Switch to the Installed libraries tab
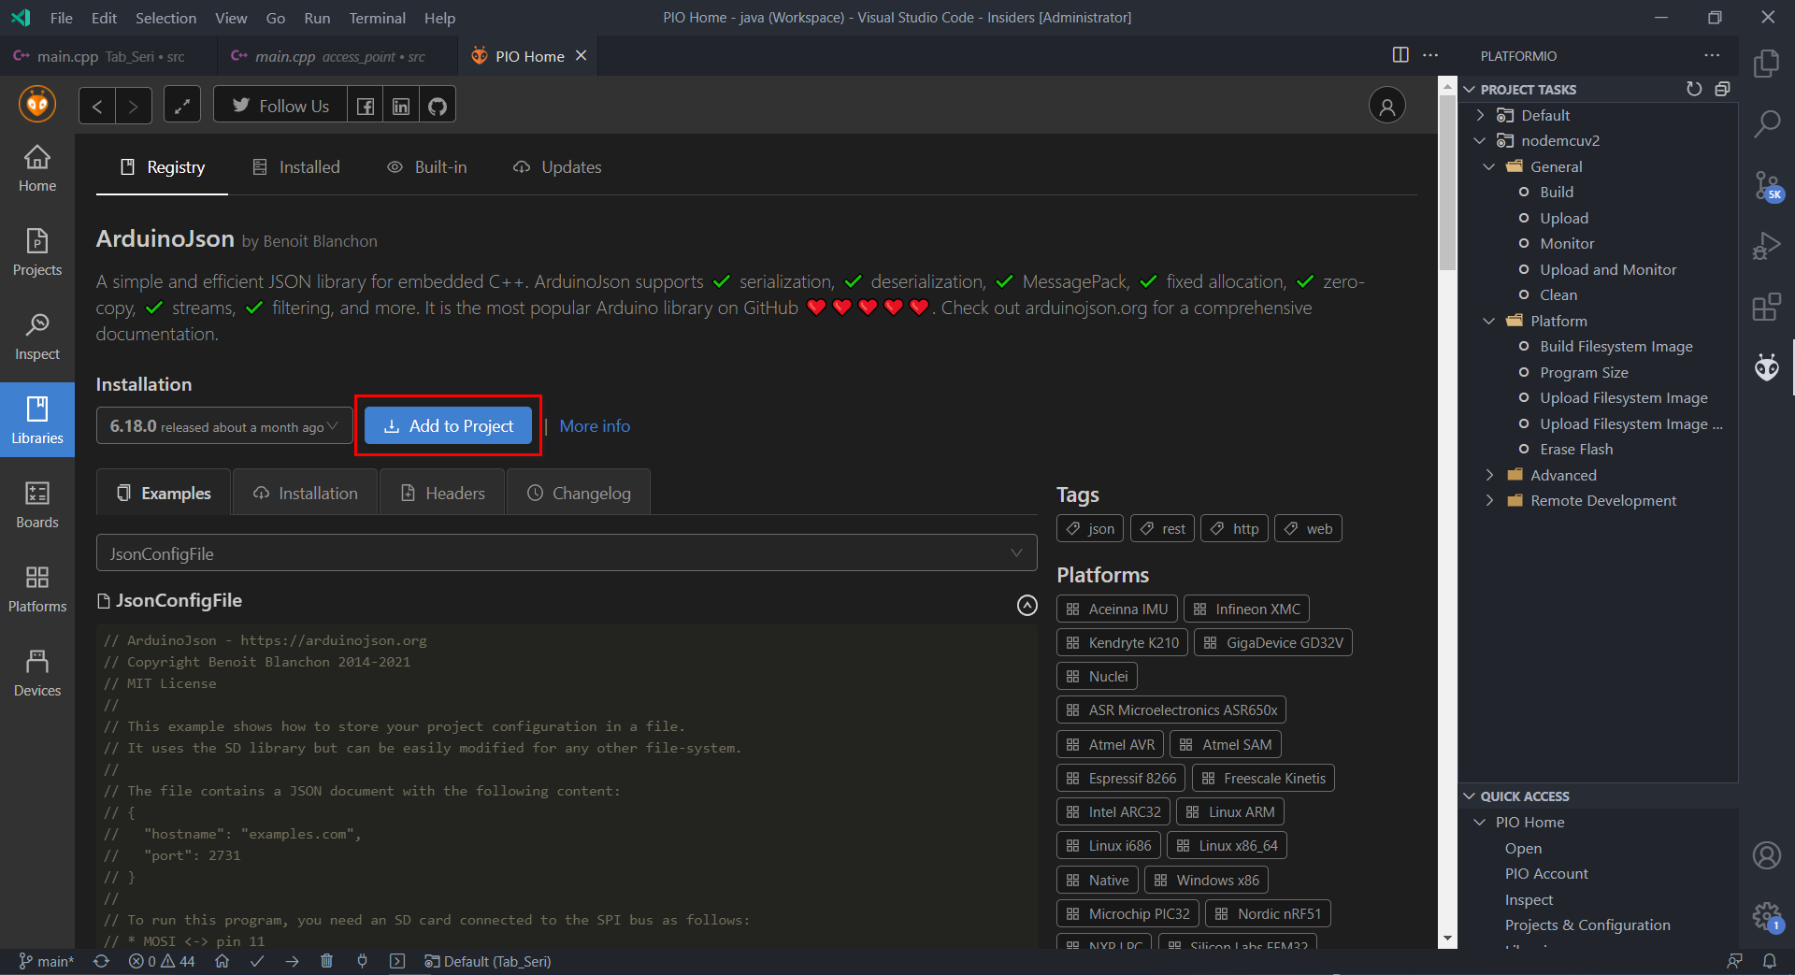 tap(296, 167)
